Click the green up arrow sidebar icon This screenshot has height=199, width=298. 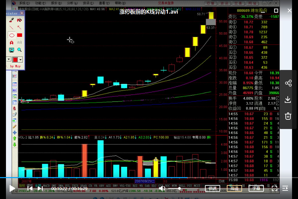pos(15,138)
